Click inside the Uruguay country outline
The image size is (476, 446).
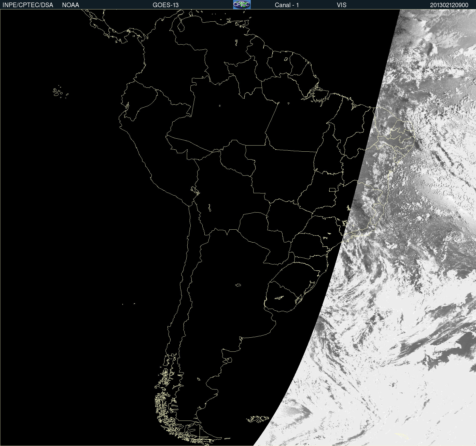click(283, 297)
